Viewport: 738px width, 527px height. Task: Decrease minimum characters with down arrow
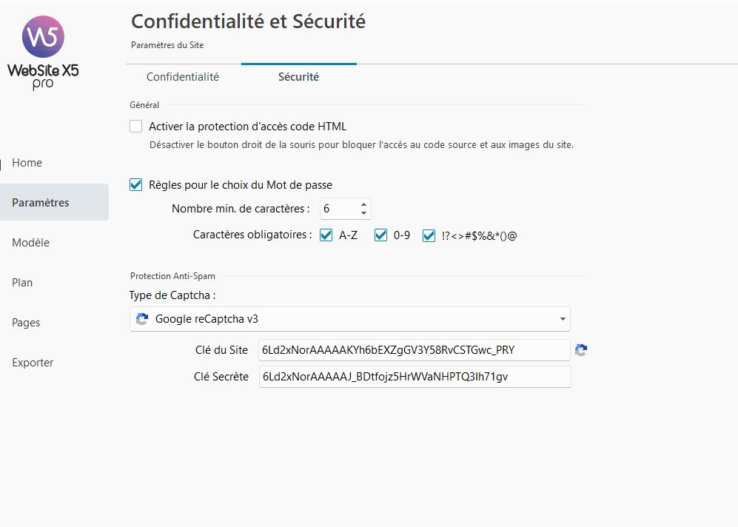(363, 213)
